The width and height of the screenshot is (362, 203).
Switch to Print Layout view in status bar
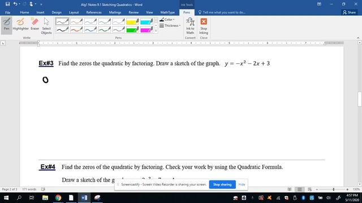coord(300,189)
